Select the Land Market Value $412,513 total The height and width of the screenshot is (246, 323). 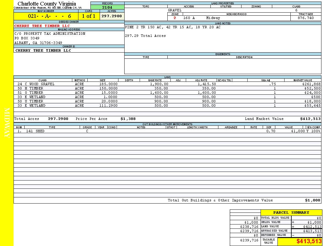tap(310, 119)
